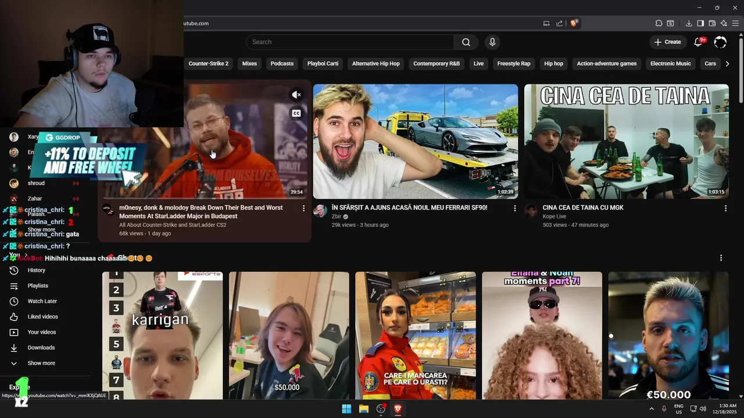The image size is (744, 418).
Task: Open Leo AI sparkle icon
Action: [724, 23]
